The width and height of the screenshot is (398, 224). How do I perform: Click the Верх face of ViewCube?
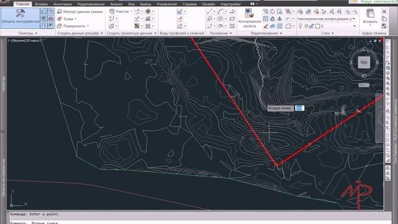pos(364,62)
